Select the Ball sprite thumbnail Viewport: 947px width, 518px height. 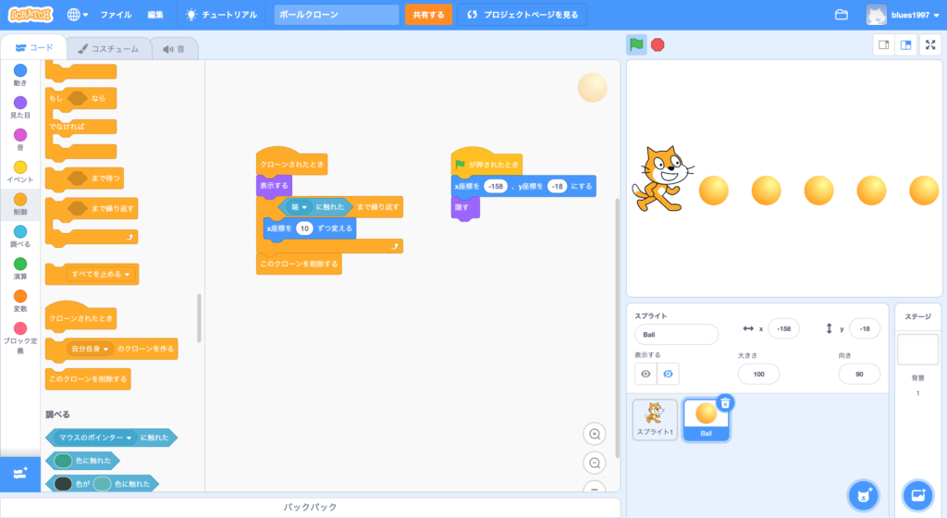click(x=706, y=420)
